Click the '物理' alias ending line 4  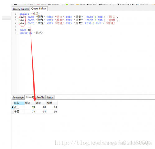(x=110, y=23)
